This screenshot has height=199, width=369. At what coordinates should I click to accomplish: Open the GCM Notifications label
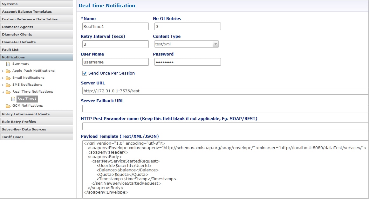pos(27,106)
